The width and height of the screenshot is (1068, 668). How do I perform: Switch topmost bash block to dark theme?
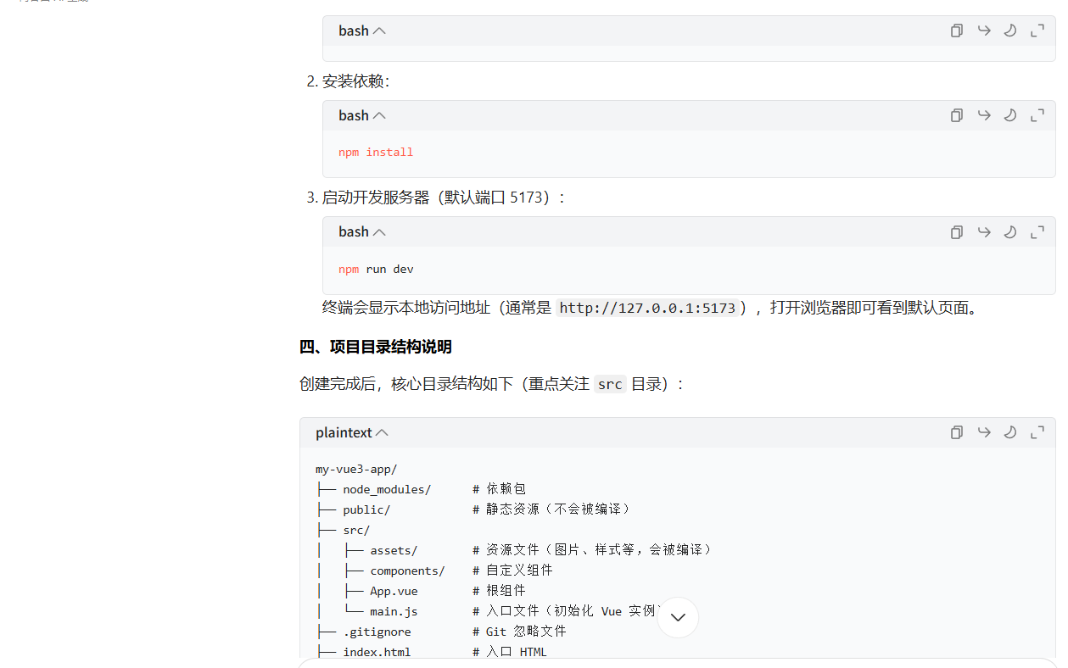(1010, 31)
